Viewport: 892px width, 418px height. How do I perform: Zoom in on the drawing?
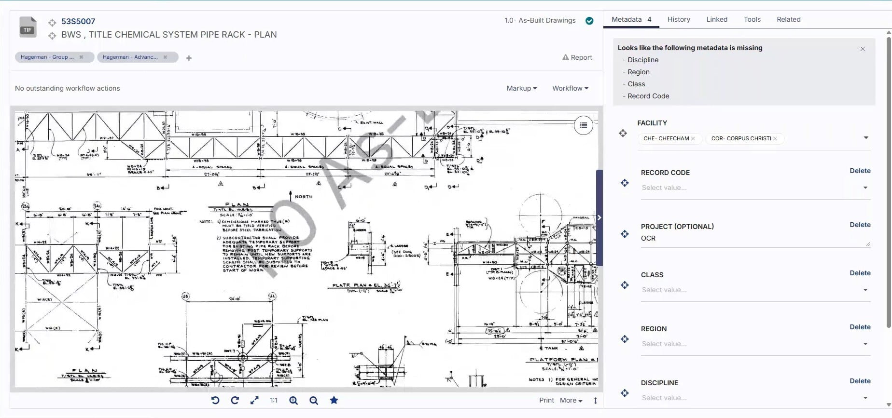point(293,400)
